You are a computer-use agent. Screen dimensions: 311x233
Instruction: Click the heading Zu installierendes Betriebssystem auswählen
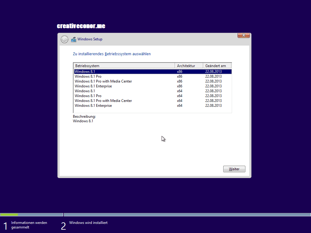coord(112,54)
